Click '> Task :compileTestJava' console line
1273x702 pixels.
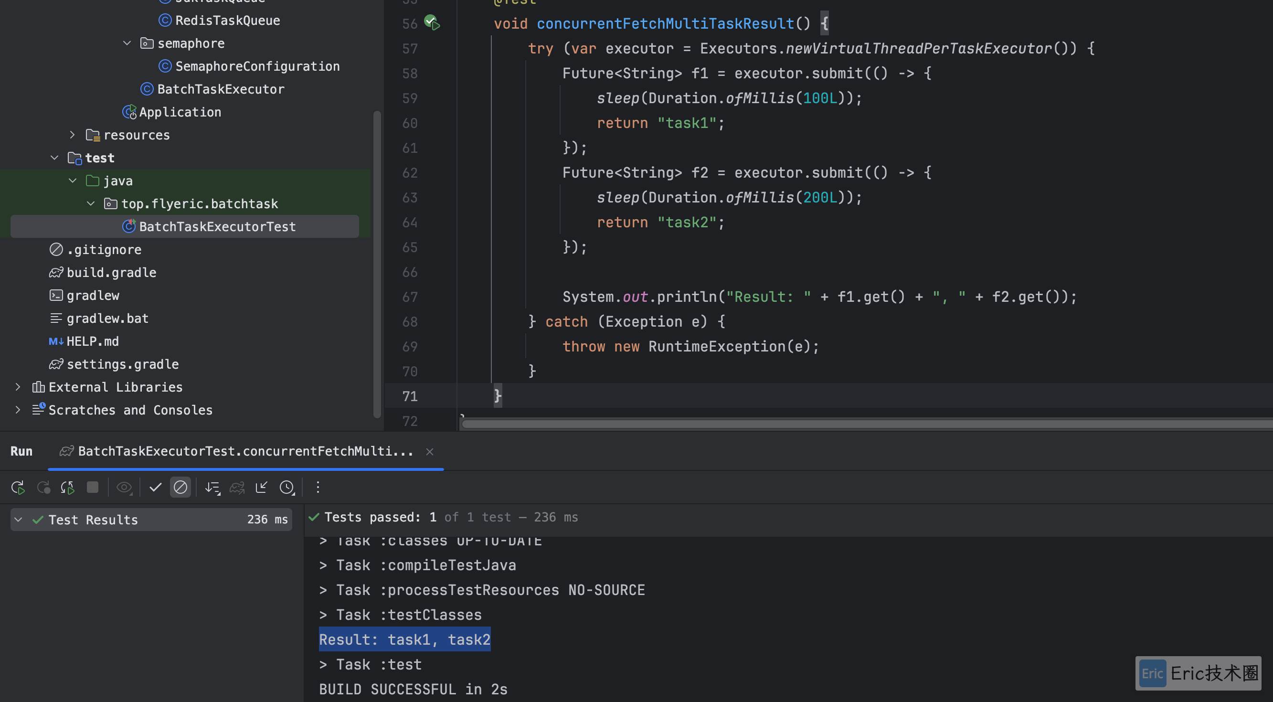click(418, 565)
